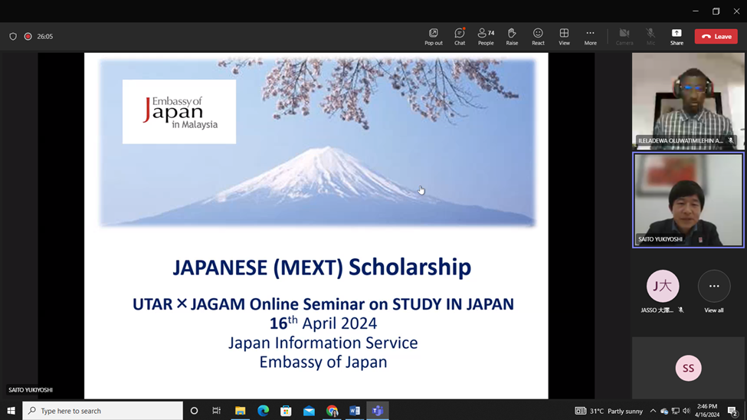Open the Pop out meeting option
Screen dimensions: 747x420
[x=433, y=37]
